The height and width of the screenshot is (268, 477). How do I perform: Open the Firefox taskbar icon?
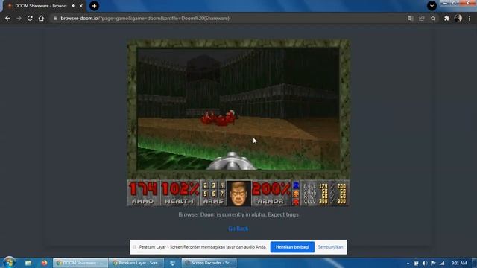coord(44,263)
